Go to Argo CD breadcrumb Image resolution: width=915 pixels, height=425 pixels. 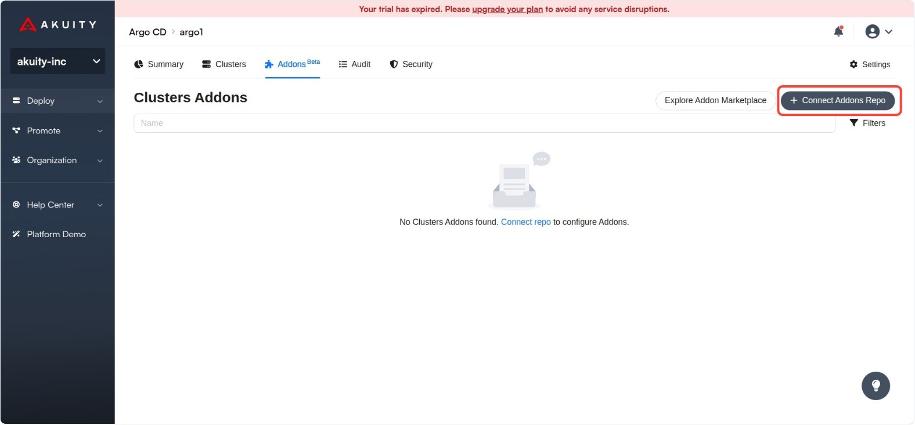147,32
